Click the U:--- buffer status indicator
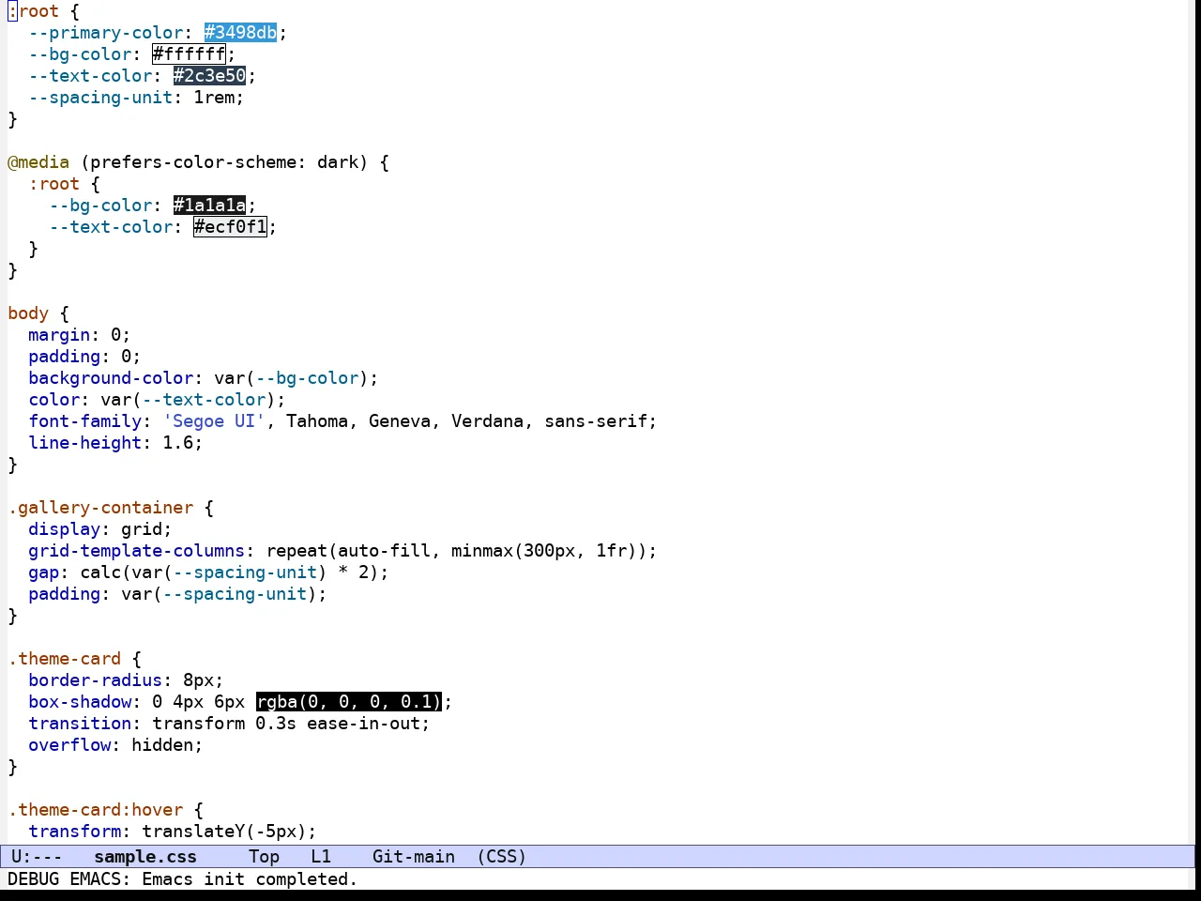The image size is (1201, 901). [37, 857]
